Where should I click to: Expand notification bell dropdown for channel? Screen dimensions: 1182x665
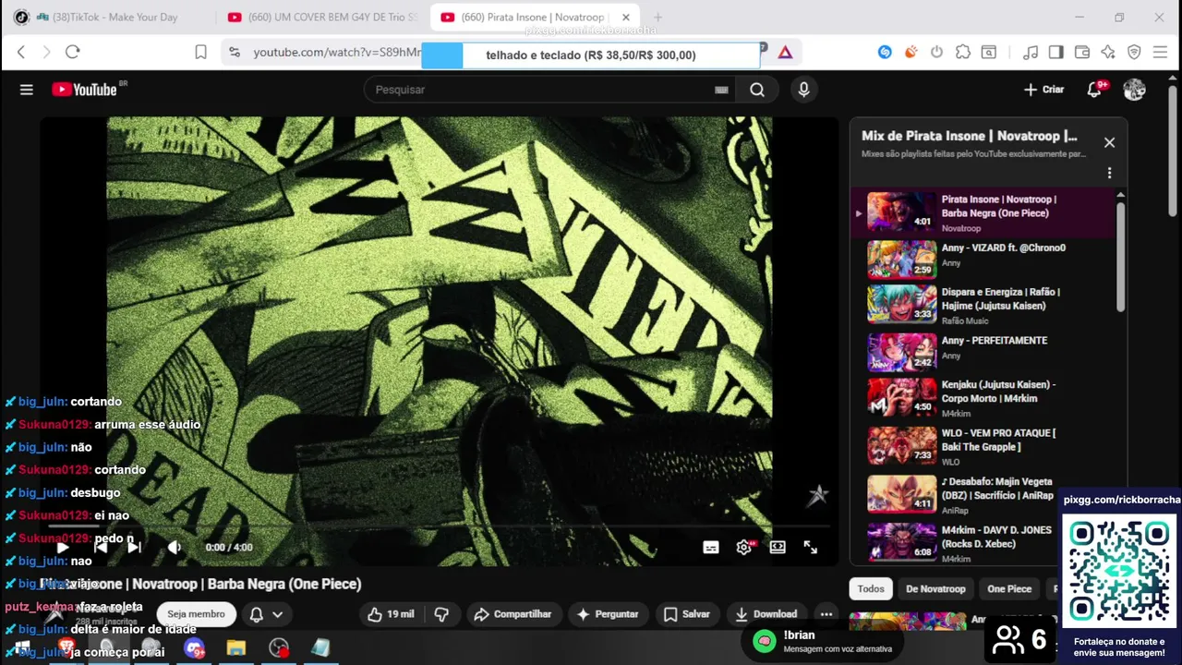point(266,614)
